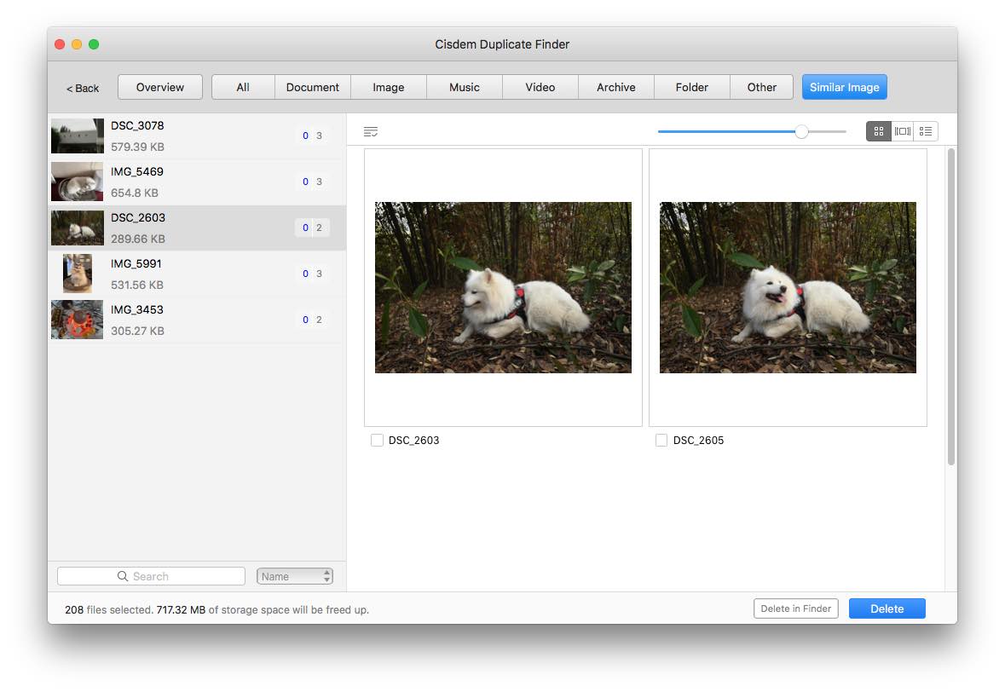This screenshot has width=1005, height=692.
Task: Select the DSC_2603 group in the sidebar
Action: (x=198, y=228)
